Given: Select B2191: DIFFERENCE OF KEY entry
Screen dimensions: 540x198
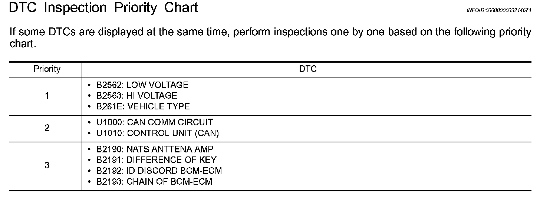Looking at the screenshot, I should coord(156,160).
